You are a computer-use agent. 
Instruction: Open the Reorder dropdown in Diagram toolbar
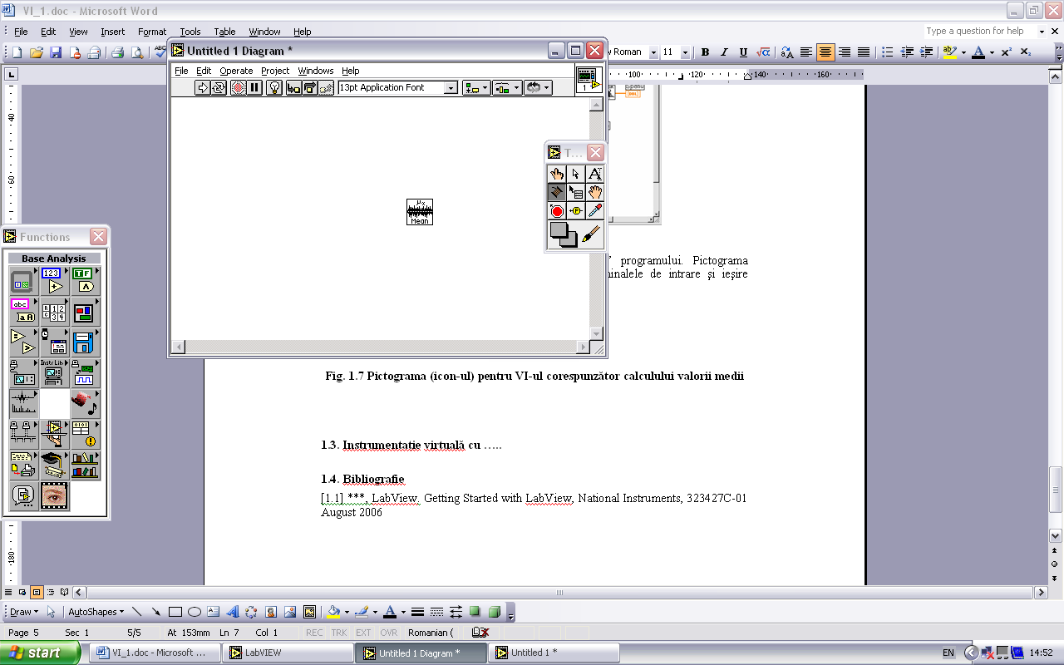coord(538,87)
